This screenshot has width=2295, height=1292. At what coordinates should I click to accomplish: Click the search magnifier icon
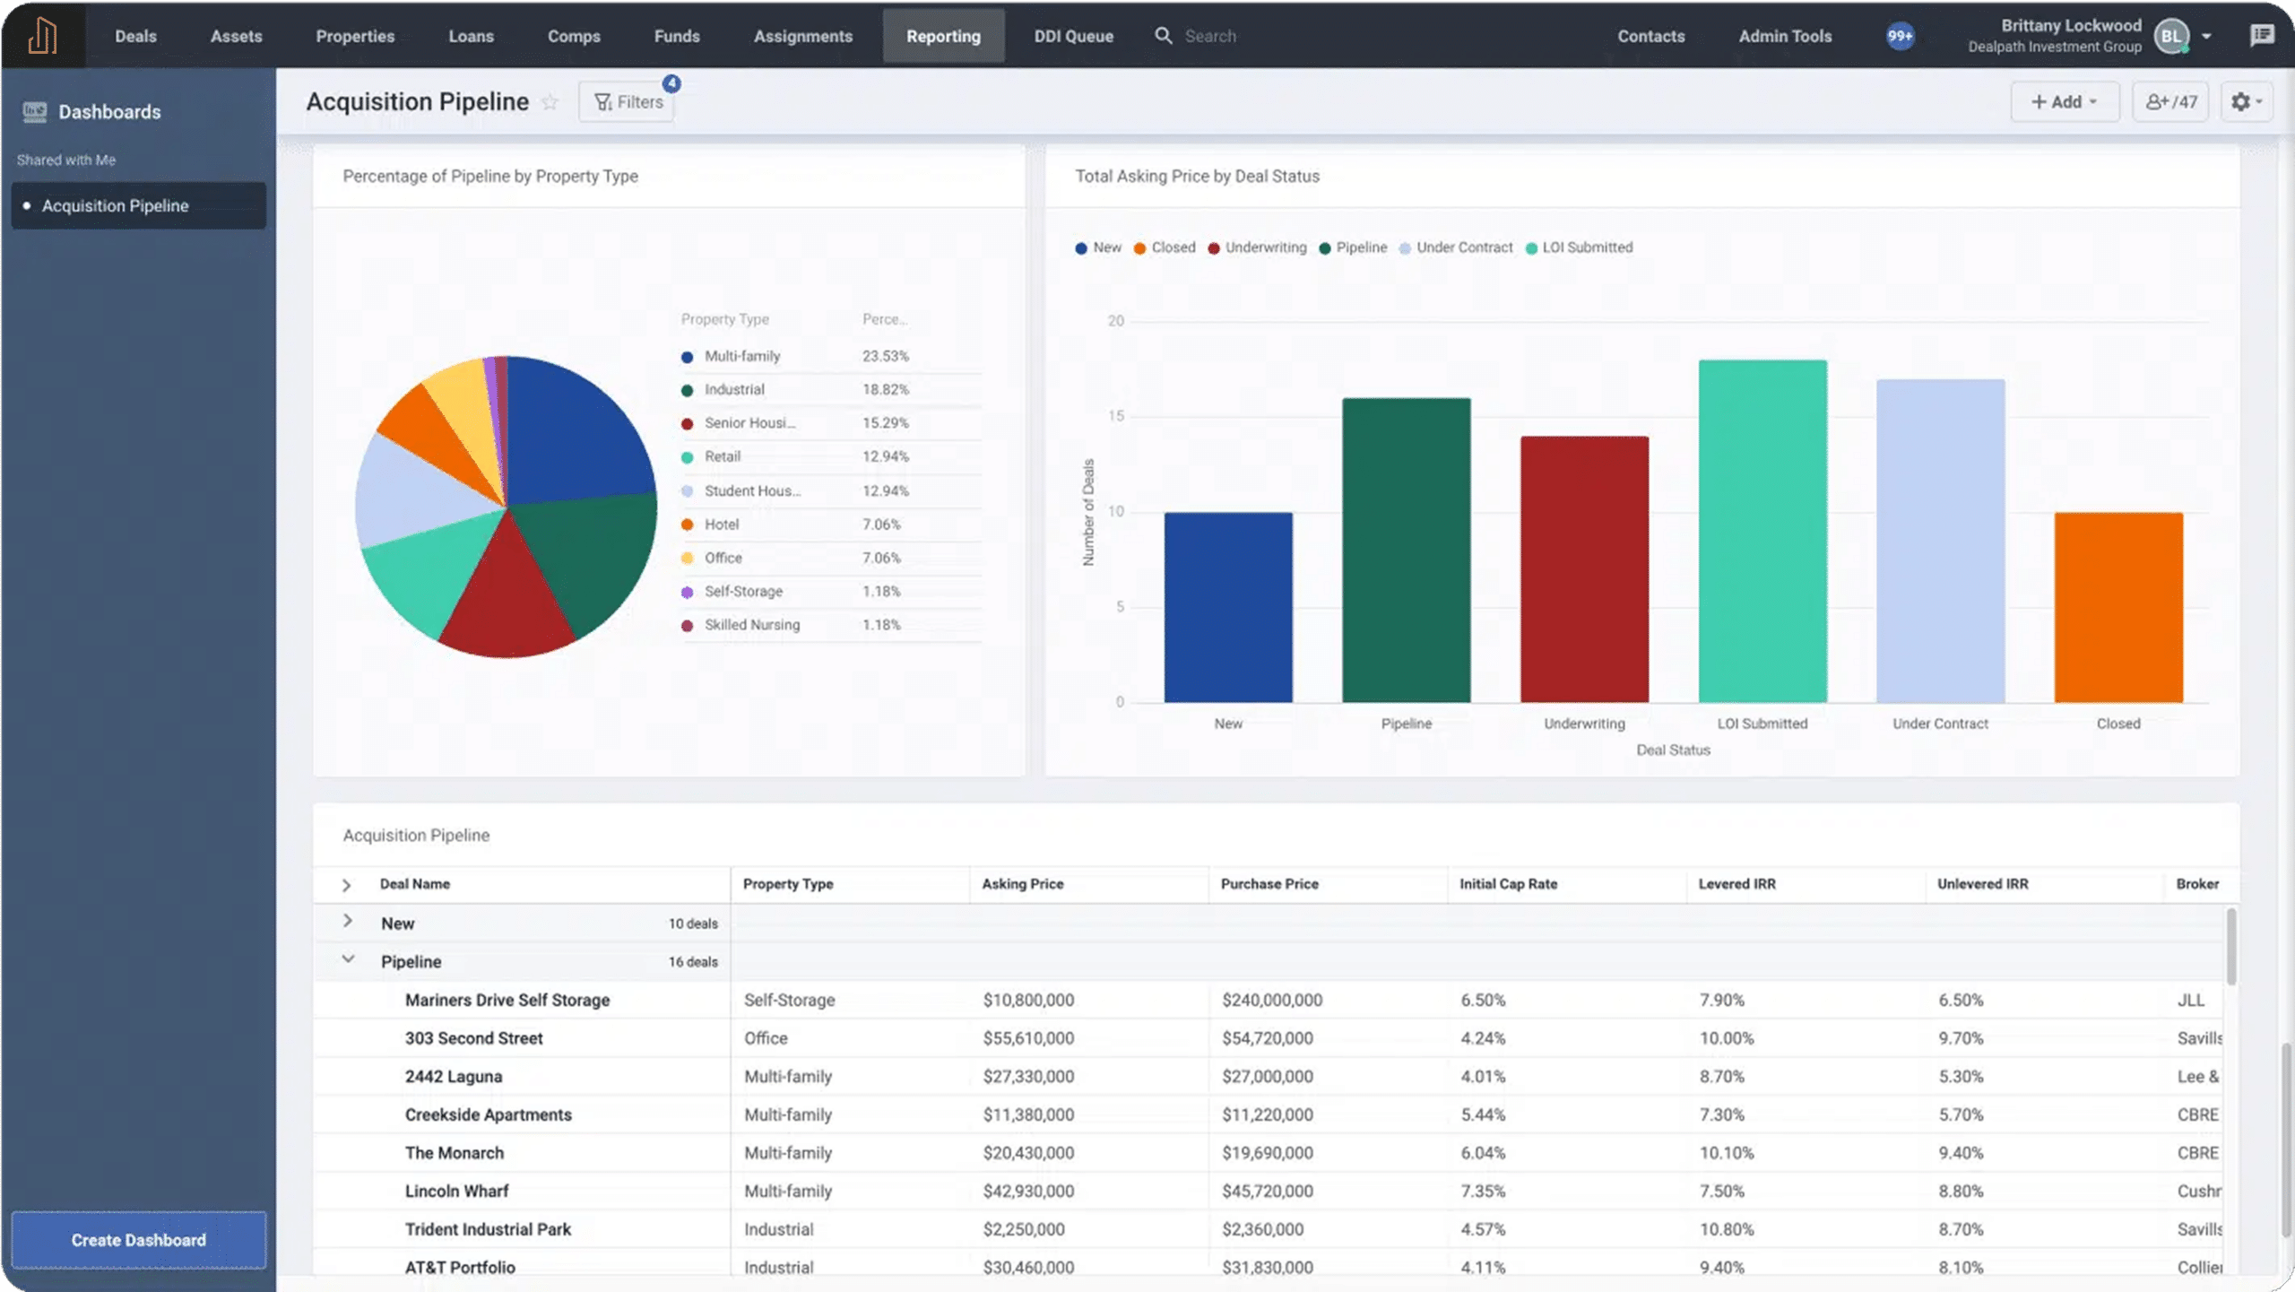(x=1163, y=36)
